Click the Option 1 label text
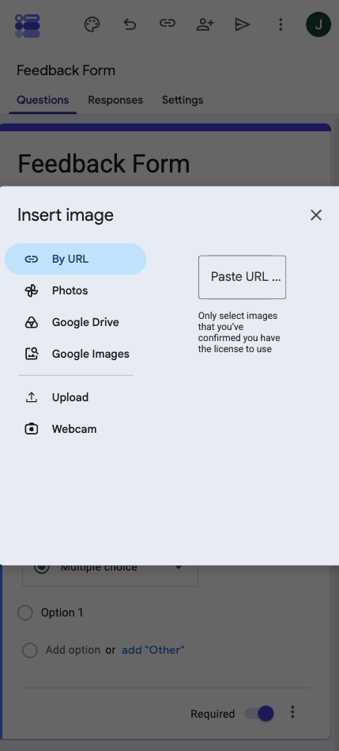The height and width of the screenshot is (751, 339). [x=62, y=613]
